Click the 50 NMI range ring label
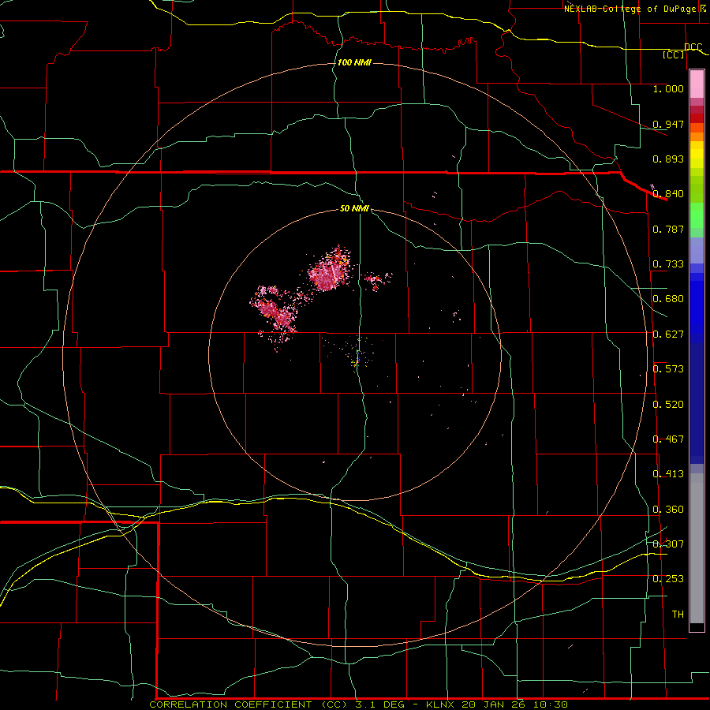Screen dimensions: 710x710 (354, 208)
